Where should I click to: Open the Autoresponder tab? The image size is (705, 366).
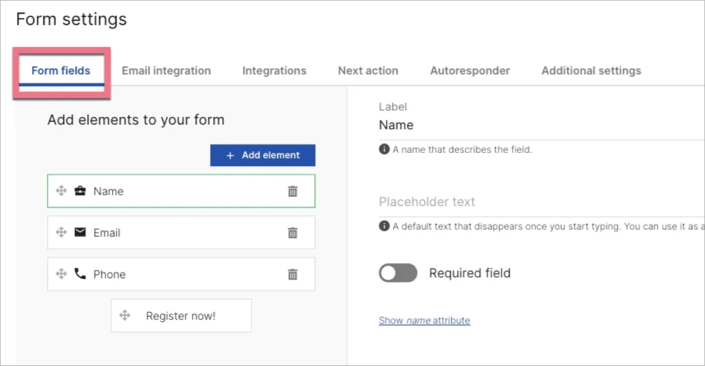pyautogui.click(x=470, y=70)
